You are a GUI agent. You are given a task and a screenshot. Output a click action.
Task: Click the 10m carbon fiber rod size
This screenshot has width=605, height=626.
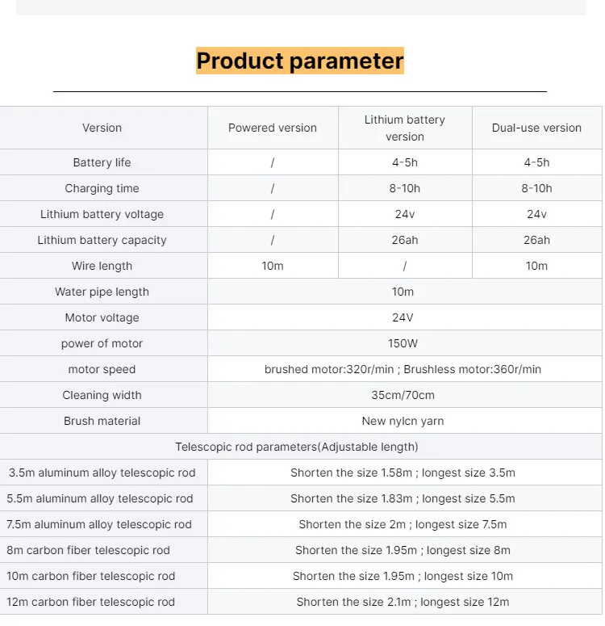(x=403, y=576)
